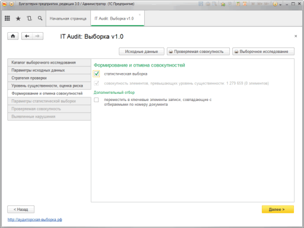The width and height of the screenshot is (304, 228).
Task: Open search magnifier in navigation panel
Action: [40, 18]
